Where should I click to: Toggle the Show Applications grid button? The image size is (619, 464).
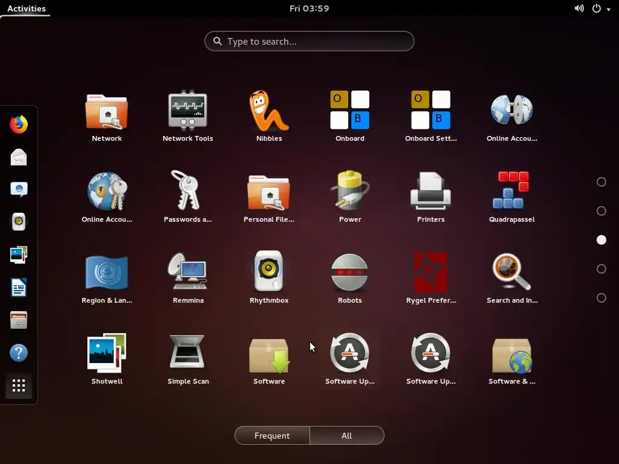coord(19,385)
